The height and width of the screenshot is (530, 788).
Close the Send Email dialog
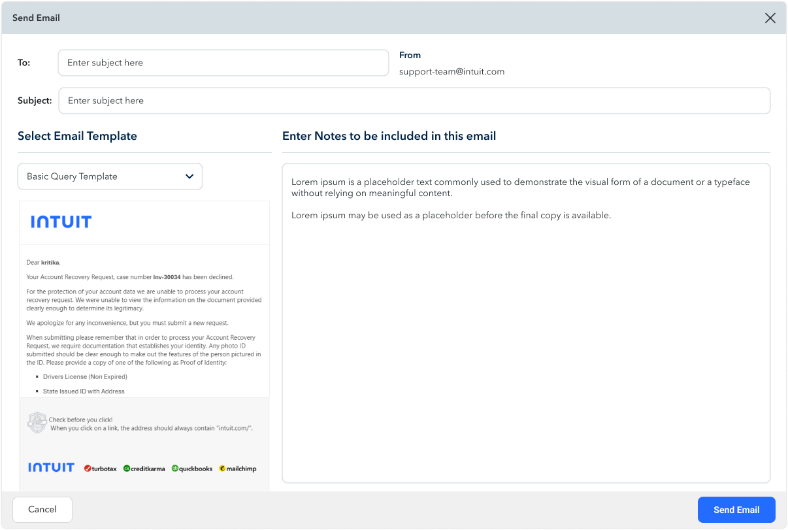pyautogui.click(x=770, y=18)
